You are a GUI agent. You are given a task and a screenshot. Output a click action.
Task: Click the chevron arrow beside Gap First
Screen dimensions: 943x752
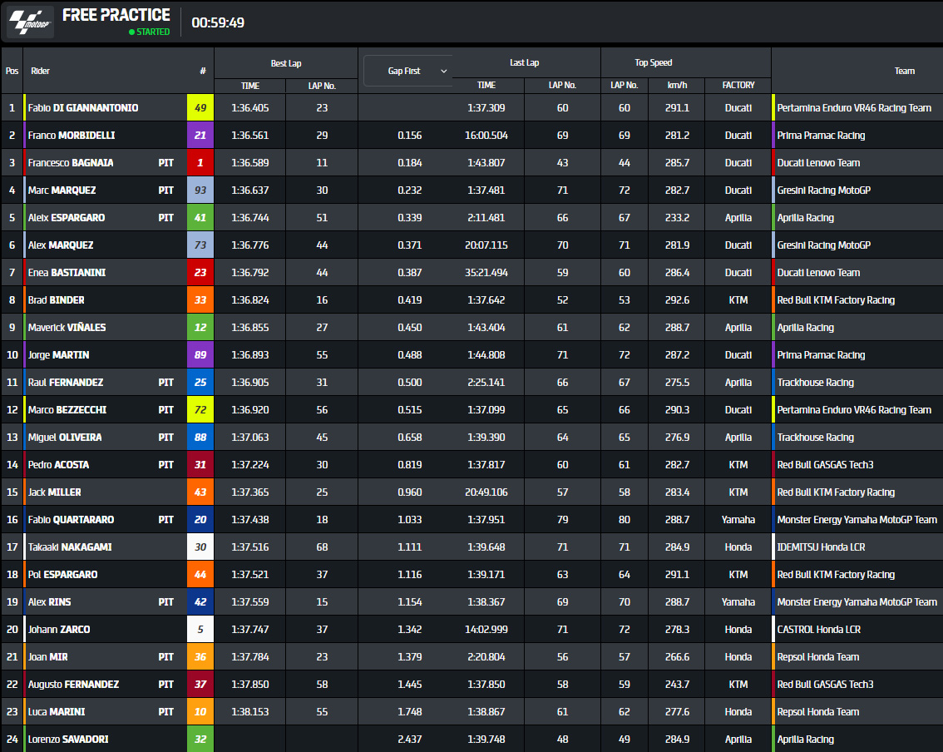[443, 72]
